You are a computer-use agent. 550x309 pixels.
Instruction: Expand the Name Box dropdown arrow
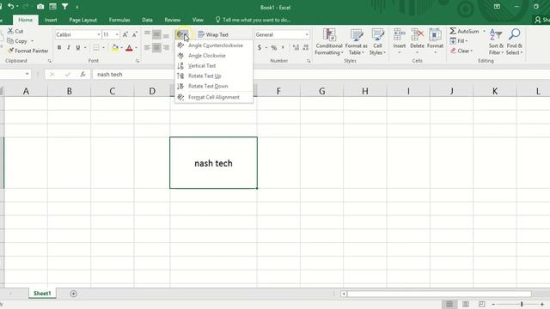pos(27,75)
